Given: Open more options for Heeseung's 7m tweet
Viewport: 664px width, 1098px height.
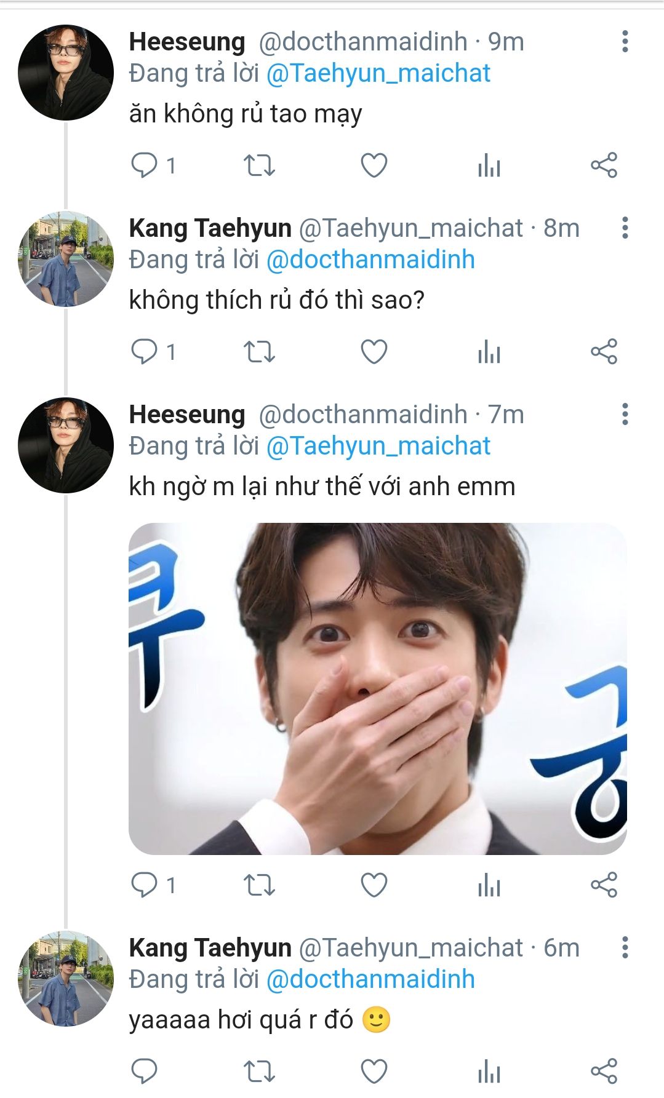Looking at the screenshot, I should tap(625, 415).
